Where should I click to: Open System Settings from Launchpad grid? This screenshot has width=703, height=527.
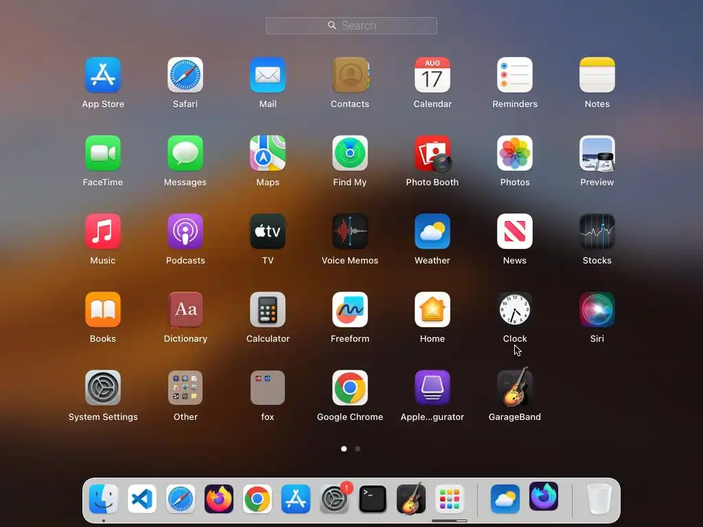tap(103, 388)
